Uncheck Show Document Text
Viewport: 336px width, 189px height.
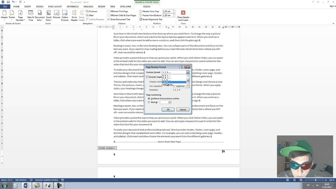pos(108,19)
